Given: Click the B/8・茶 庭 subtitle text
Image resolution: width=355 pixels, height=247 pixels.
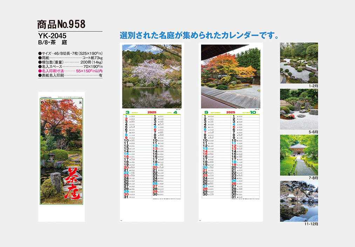Looking at the screenshot, I should coord(53,42).
